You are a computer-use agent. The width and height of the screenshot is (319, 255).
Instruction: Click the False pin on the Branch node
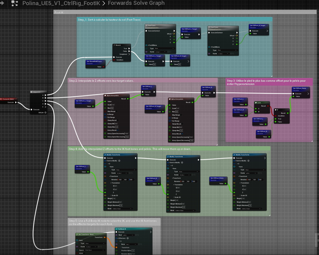(129, 51)
